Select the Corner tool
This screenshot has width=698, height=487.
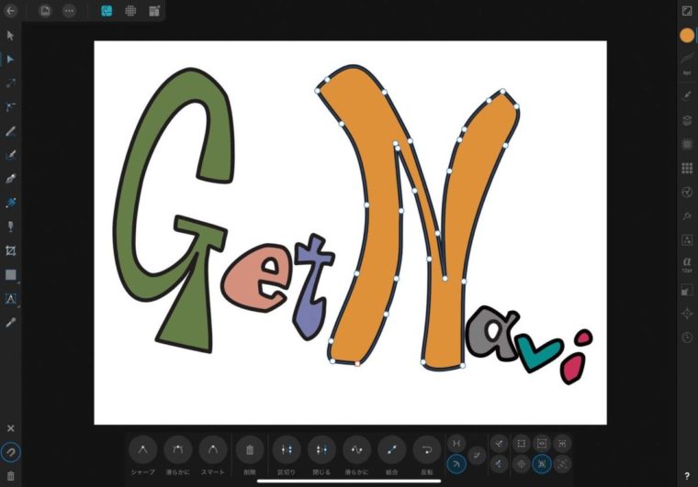[11, 106]
